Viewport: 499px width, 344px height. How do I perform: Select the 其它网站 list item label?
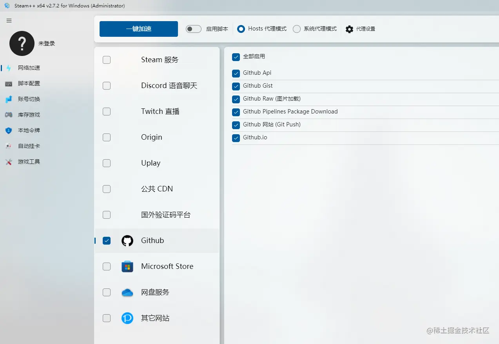[155, 318]
